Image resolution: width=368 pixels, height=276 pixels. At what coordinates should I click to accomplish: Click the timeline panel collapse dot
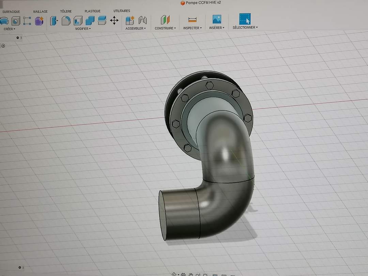pos(20,267)
